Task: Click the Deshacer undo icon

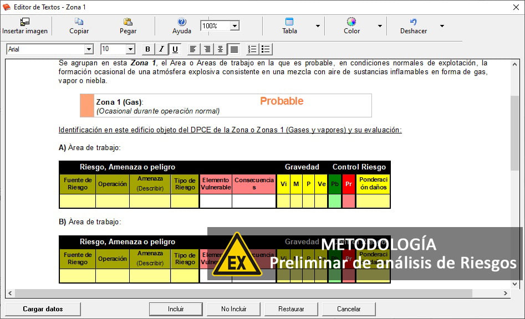Action: tap(414, 22)
